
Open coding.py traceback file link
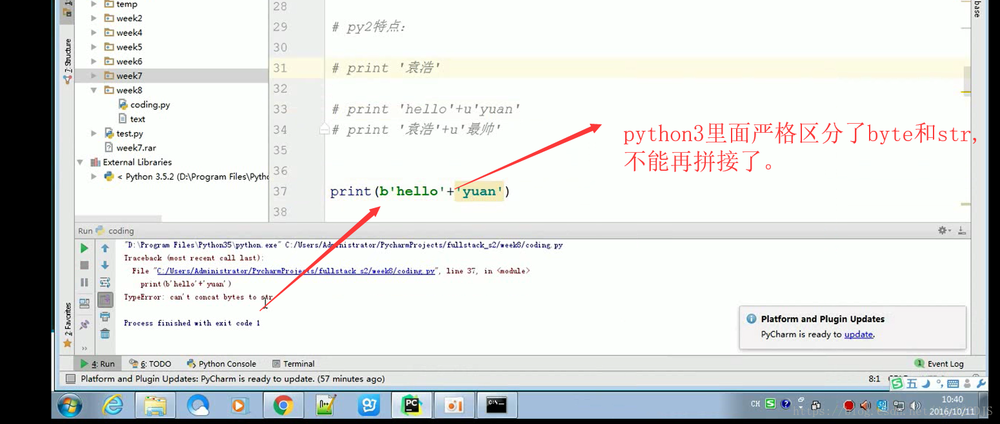click(x=295, y=271)
